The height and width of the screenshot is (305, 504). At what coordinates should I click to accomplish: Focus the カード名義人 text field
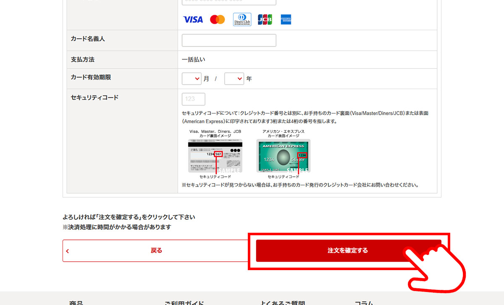click(229, 40)
